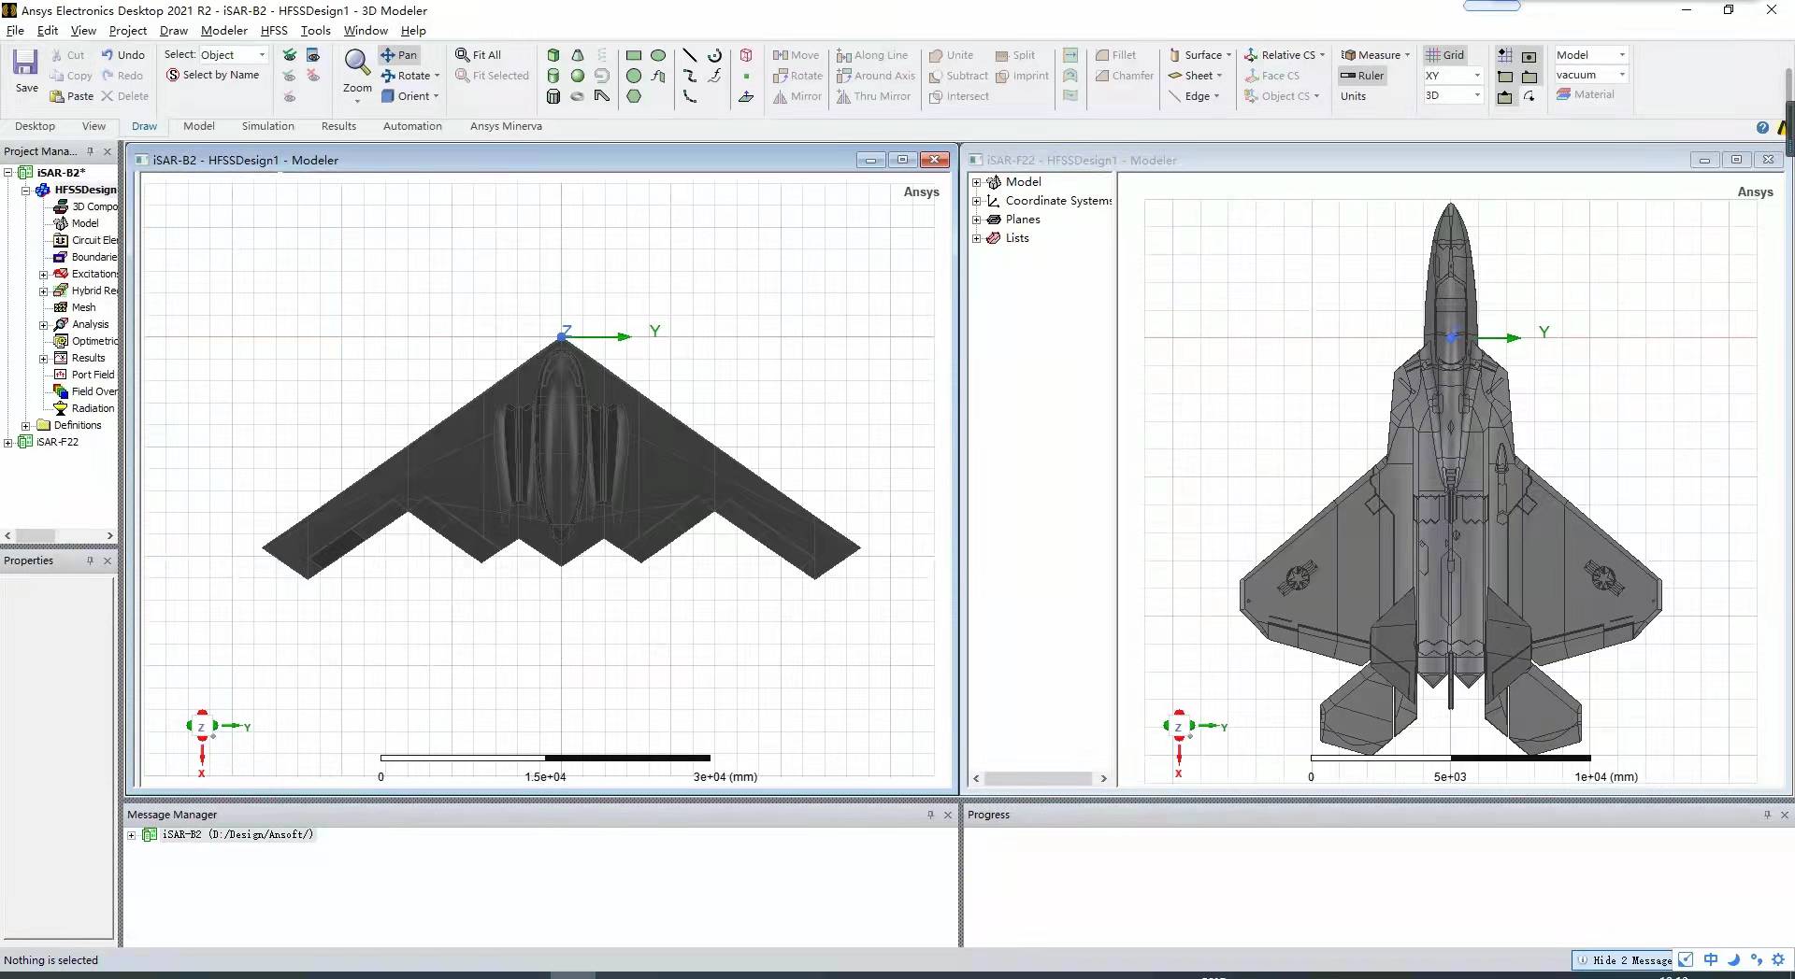This screenshot has height=979, width=1795.
Task: Expand the Model node in the F22 tree
Action: click(977, 182)
